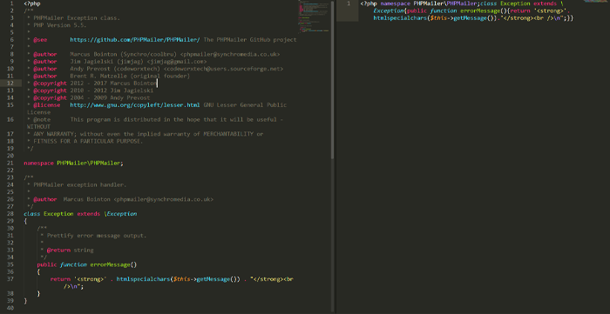
Task: Click 'Andy Prevost (codeworxtech)' author name
Action: pos(115,69)
